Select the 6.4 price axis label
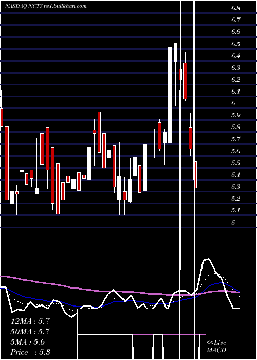The height and width of the screenshot is (360, 257). coord(235,56)
